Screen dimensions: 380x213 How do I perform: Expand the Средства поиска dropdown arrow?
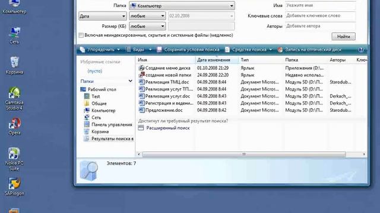coord(271,50)
